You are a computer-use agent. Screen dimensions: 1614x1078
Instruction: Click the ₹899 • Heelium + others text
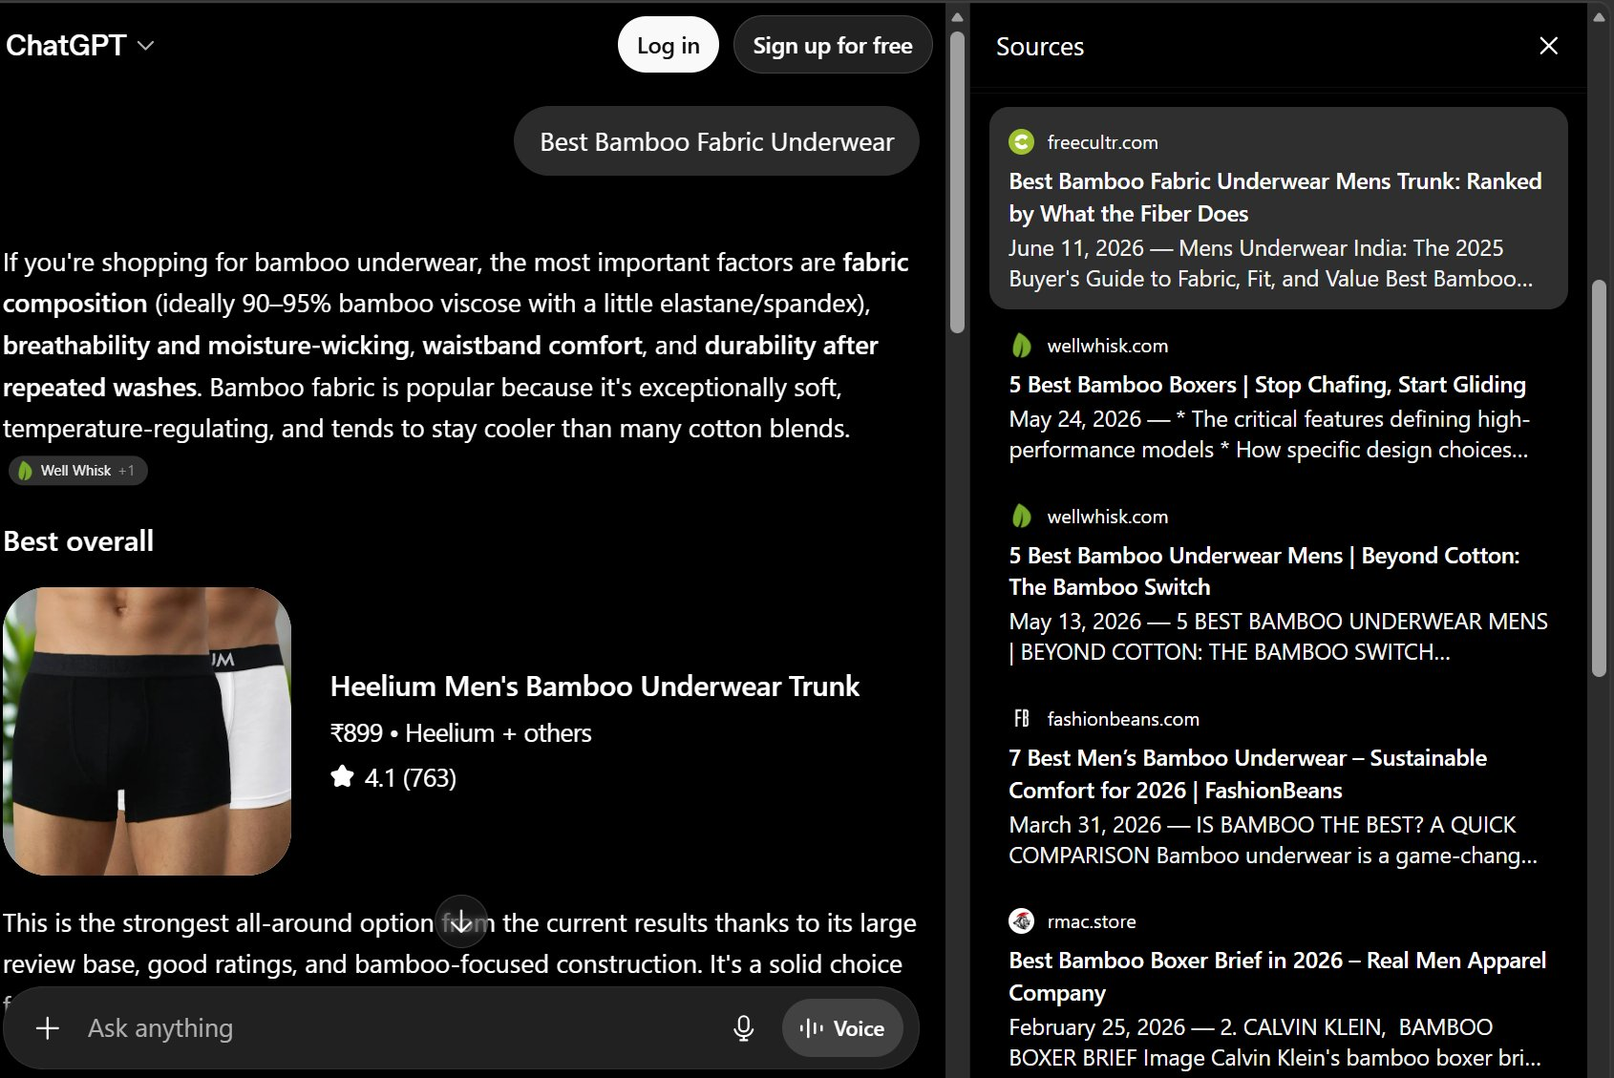pos(460,733)
